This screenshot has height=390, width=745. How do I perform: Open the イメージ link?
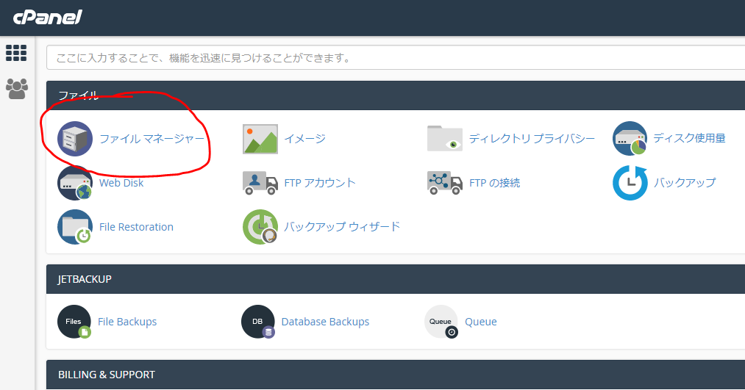tap(304, 139)
